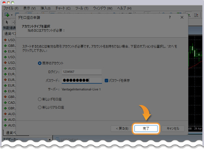The height and width of the screenshot is (149, 204).
Task: Click the CAD. currency pair row
Action: click(9, 103)
